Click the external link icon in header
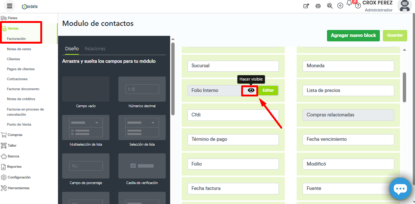The width and height of the screenshot is (415, 204). 306,6
